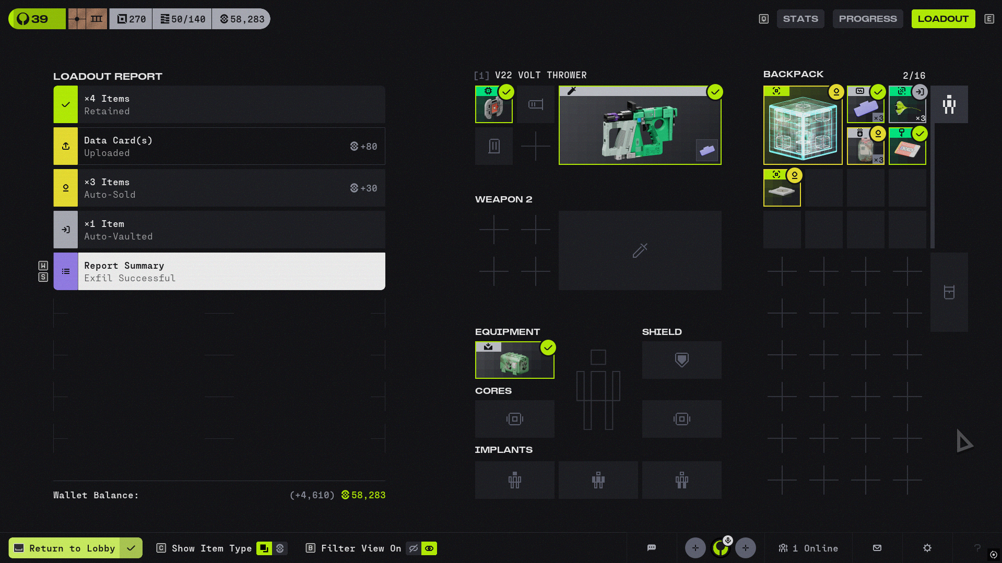
Task: Click the empty Weapon 2 slot
Action: (x=640, y=250)
